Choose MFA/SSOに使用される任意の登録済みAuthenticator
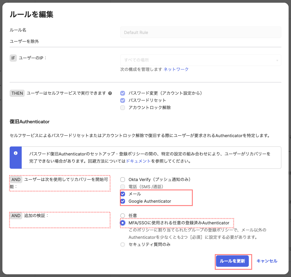Image resolution: width=291 pixels, height=277 pixels. click(122, 223)
